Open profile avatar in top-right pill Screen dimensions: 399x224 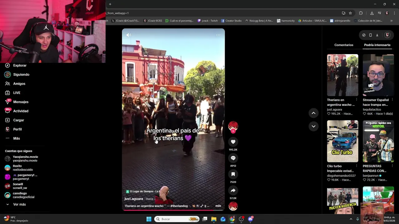[387, 35]
